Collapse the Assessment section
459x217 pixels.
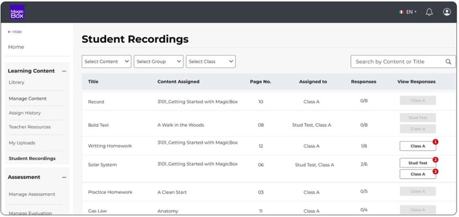(64, 178)
